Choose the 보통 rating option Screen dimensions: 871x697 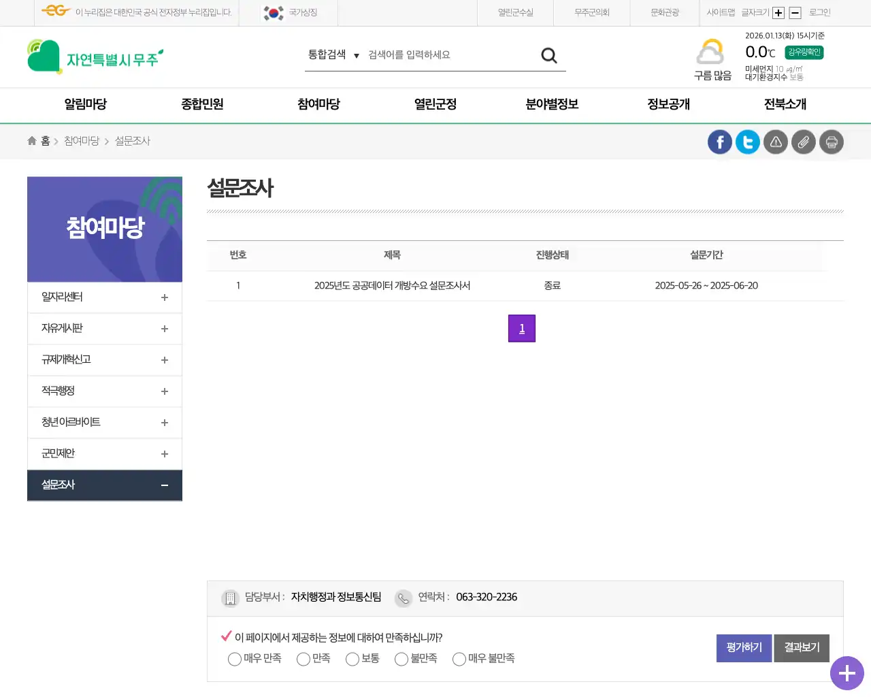pos(352,659)
